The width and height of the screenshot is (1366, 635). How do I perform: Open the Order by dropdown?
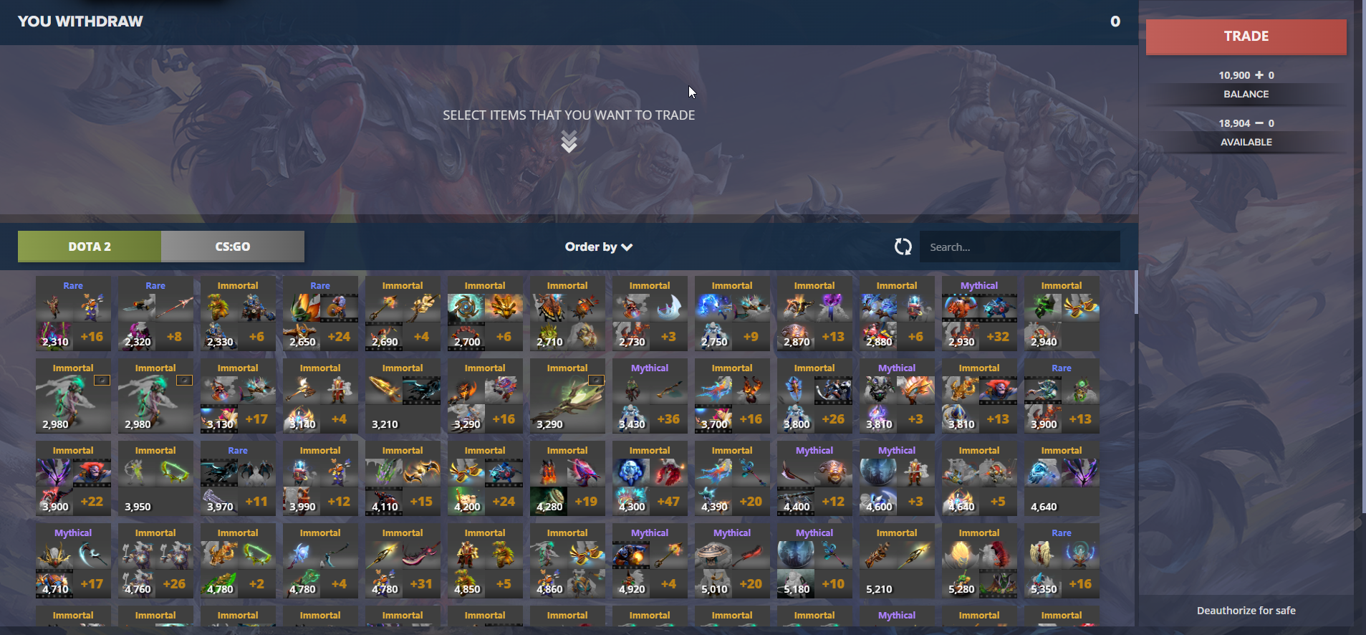pos(598,247)
